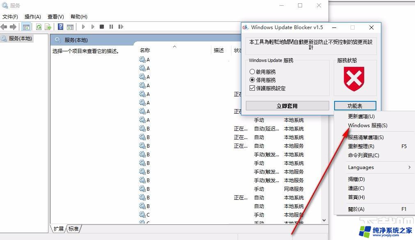The width and height of the screenshot is (415, 240).
Task: Select the 停用服務 radio button
Action: [252, 80]
